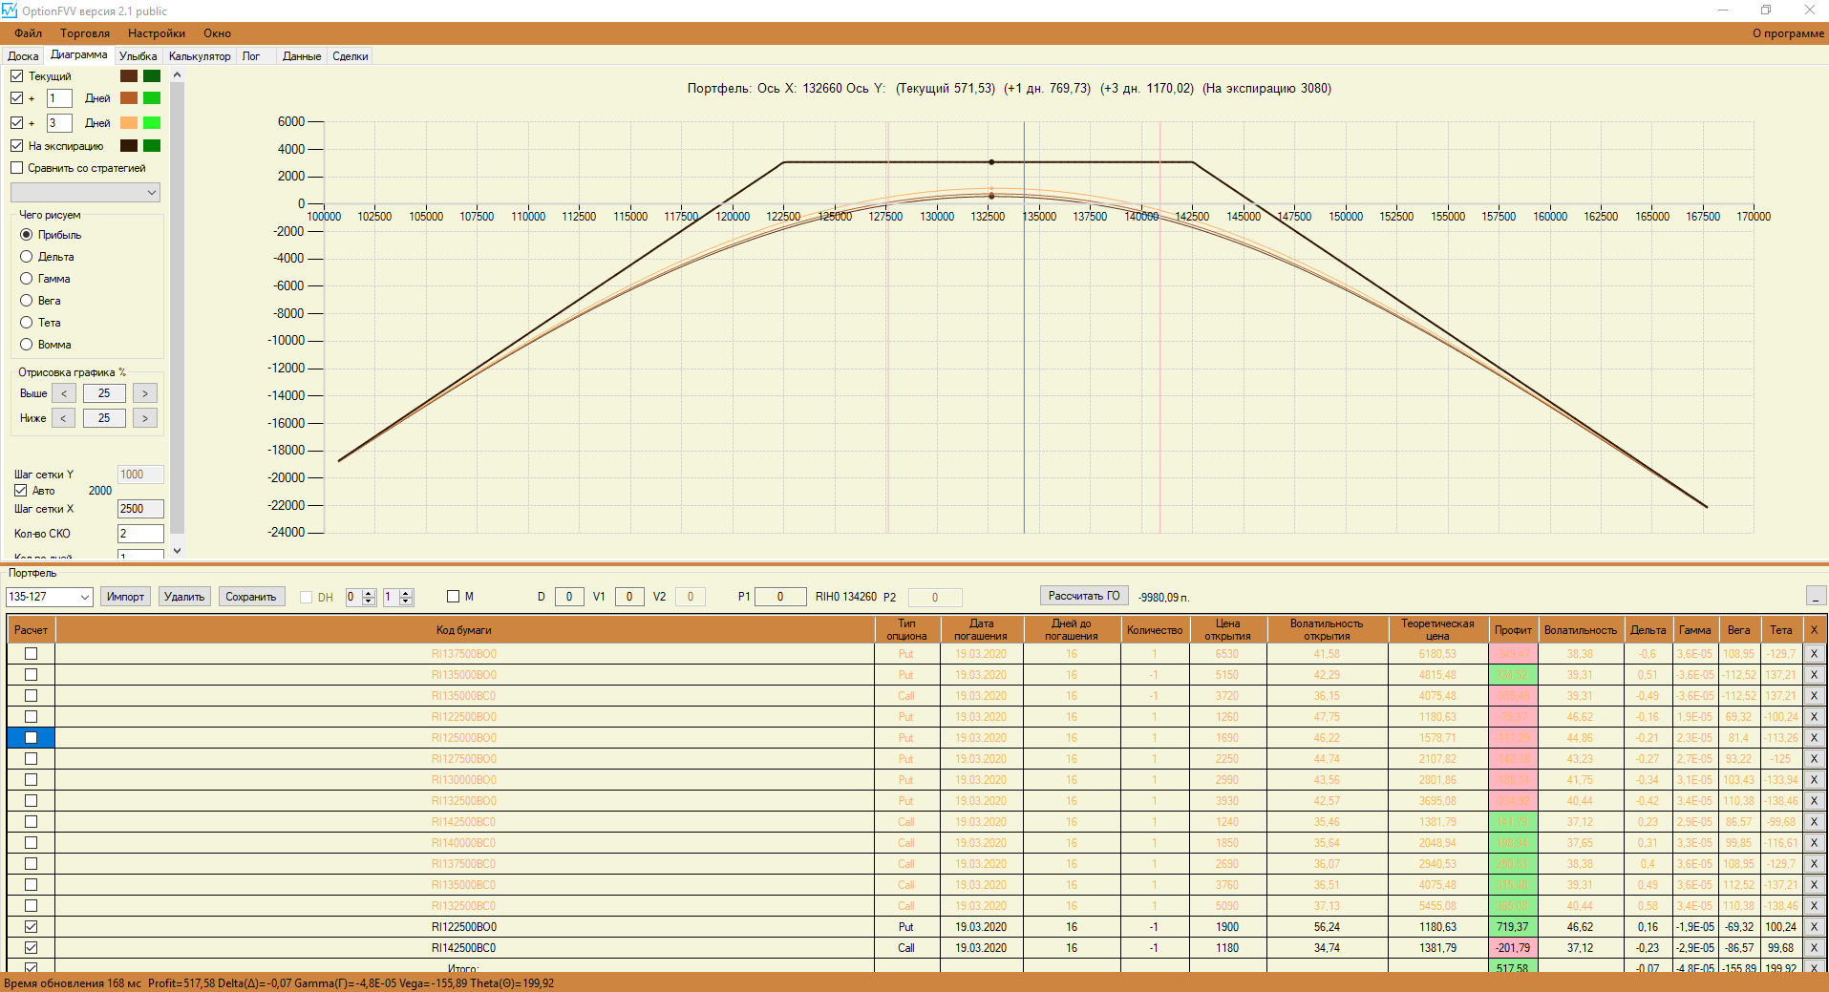Click the Кол-во СКО input field
The height and width of the screenshot is (992, 1829).
[x=140, y=534]
